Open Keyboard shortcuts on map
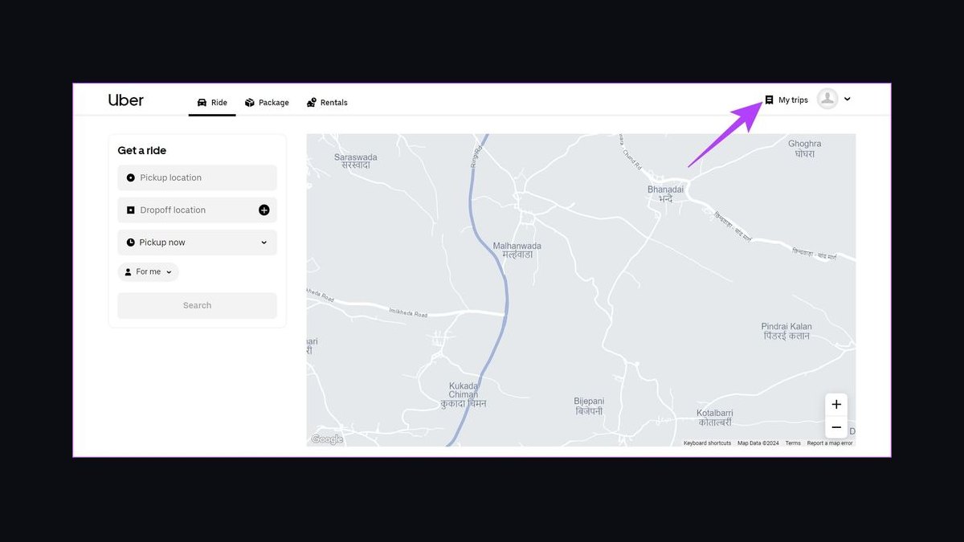The image size is (964, 542). (707, 443)
